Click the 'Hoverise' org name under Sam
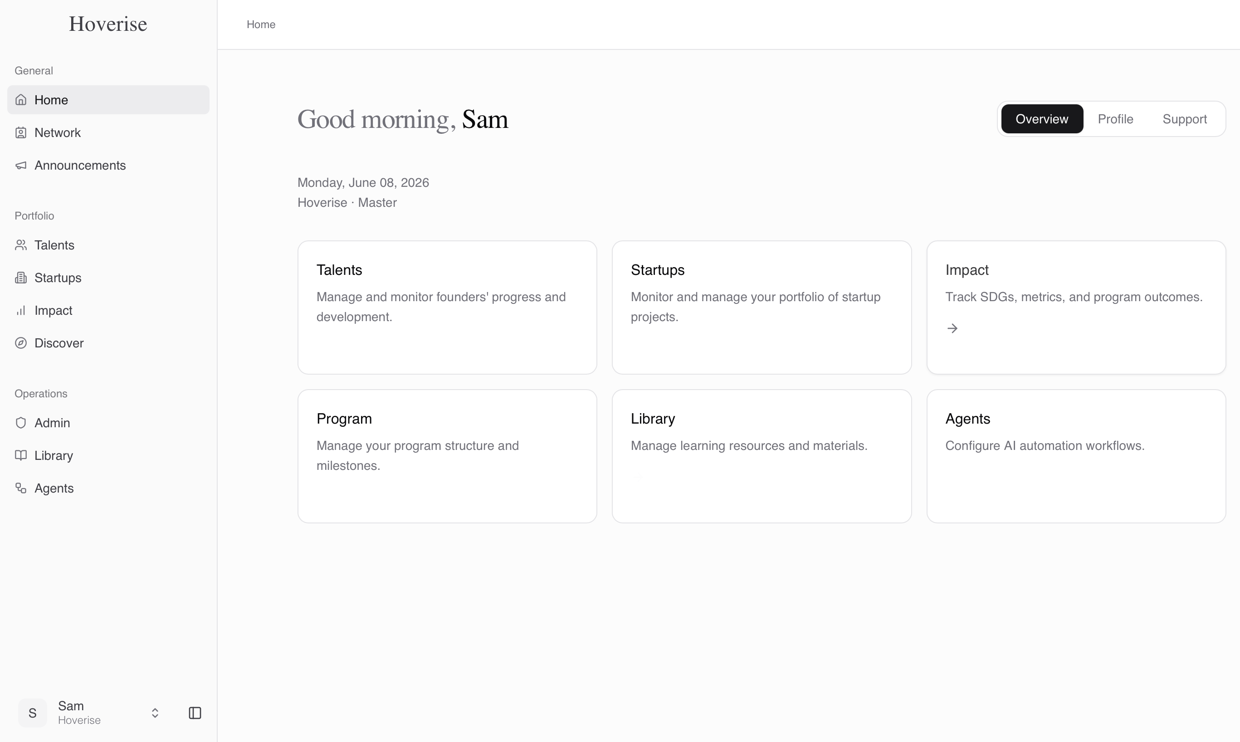 coord(79,720)
